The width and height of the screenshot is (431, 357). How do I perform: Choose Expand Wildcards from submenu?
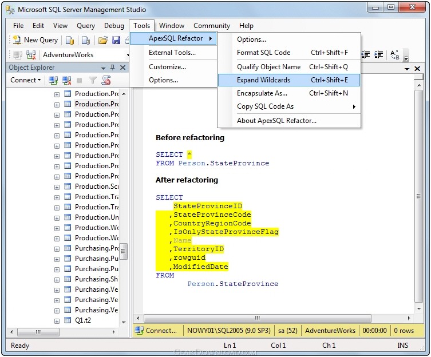click(289, 80)
